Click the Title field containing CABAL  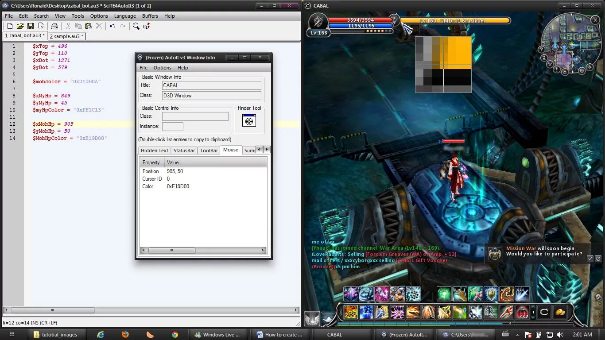pos(212,85)
